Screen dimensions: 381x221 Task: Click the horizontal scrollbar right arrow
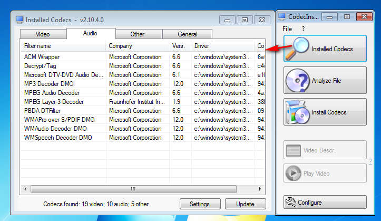pos(260,189)
